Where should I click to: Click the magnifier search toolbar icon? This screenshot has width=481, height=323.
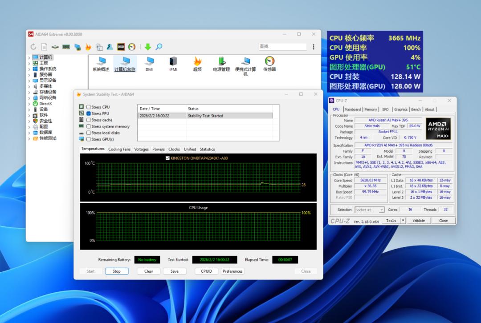(x=159, y=47)
